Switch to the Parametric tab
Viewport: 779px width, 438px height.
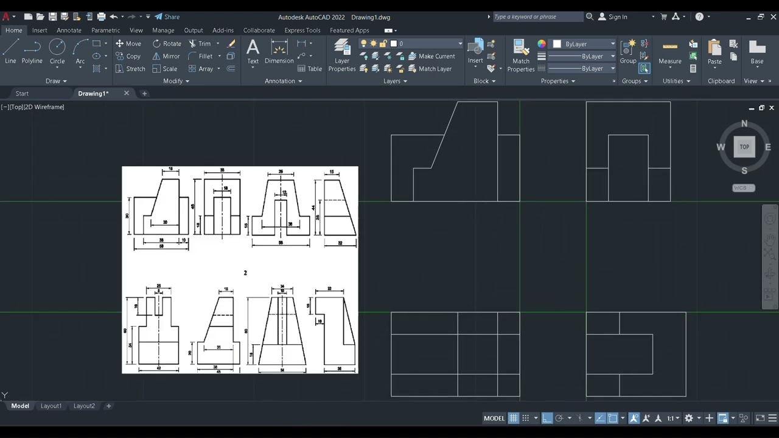(x=105, y=30)
